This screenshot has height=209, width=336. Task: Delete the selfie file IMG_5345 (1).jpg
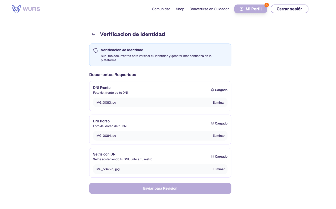coord(219,169)
